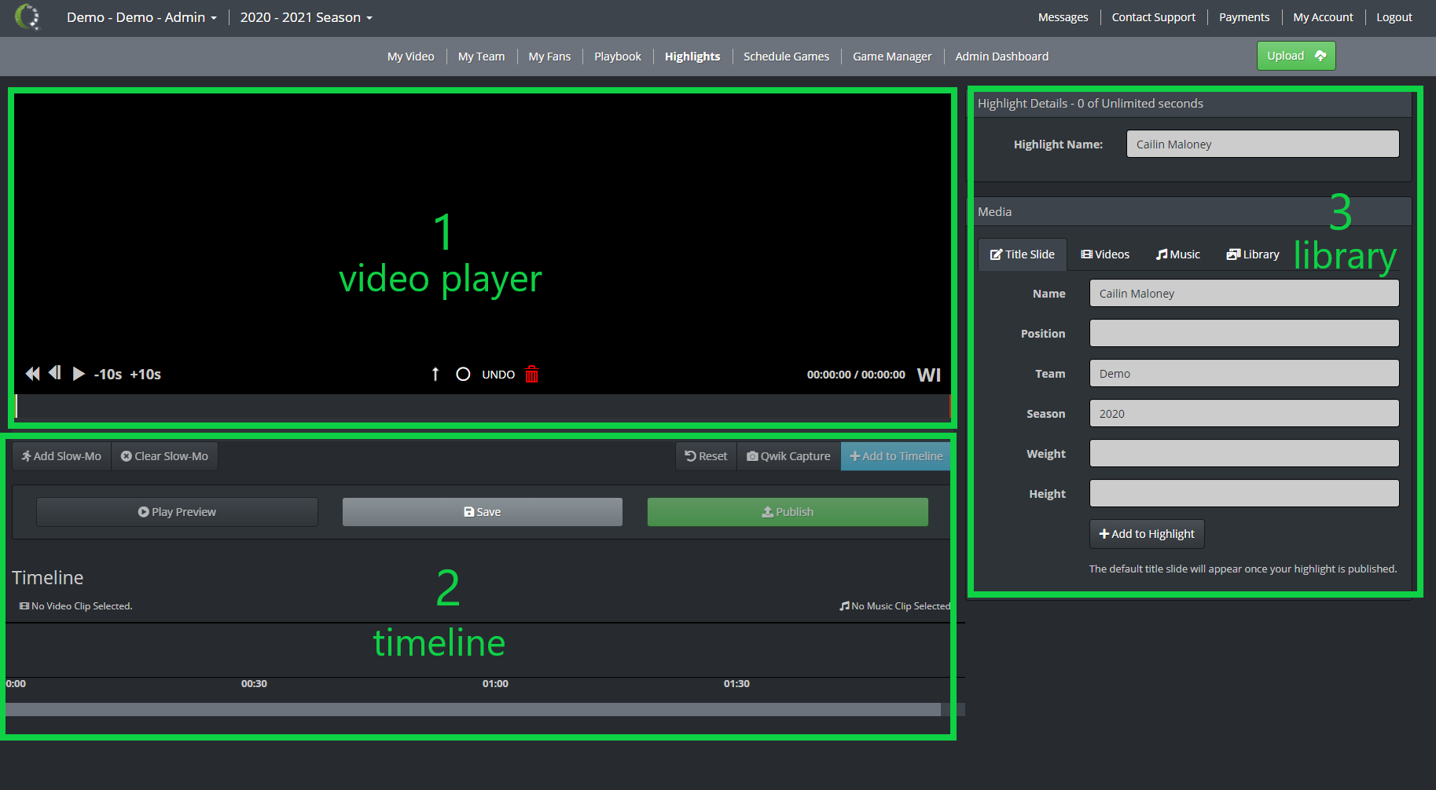Open Qwik Capture using the camera icon
Image resolution: width=1436 pixels, height=790 pixels.
click(x=788, y=455)
